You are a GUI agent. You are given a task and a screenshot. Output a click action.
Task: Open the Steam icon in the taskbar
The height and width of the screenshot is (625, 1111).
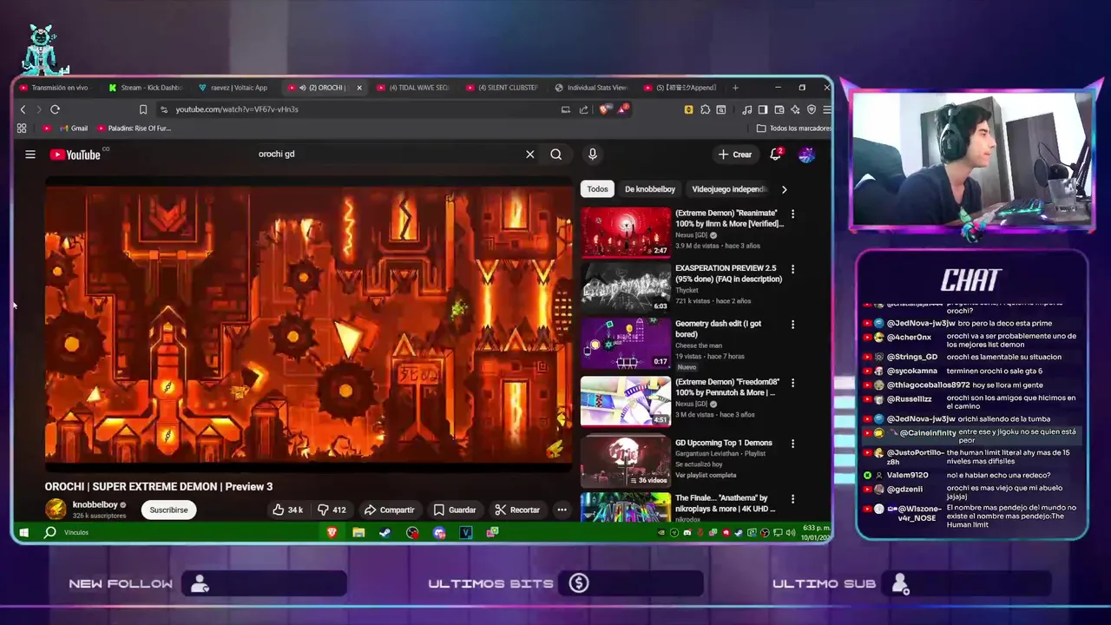coord(385,532)
